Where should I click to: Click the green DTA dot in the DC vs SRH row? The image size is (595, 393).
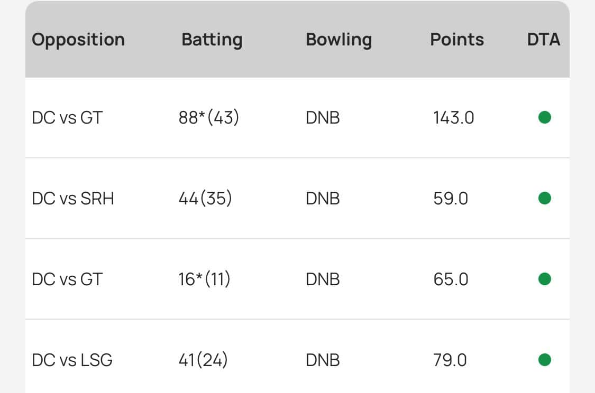point(544,198)
